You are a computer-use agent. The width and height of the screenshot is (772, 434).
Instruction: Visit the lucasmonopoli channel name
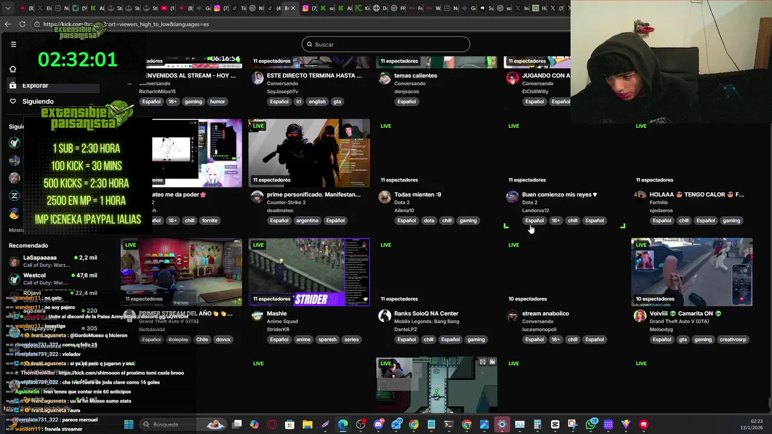(x=539, y=329)
